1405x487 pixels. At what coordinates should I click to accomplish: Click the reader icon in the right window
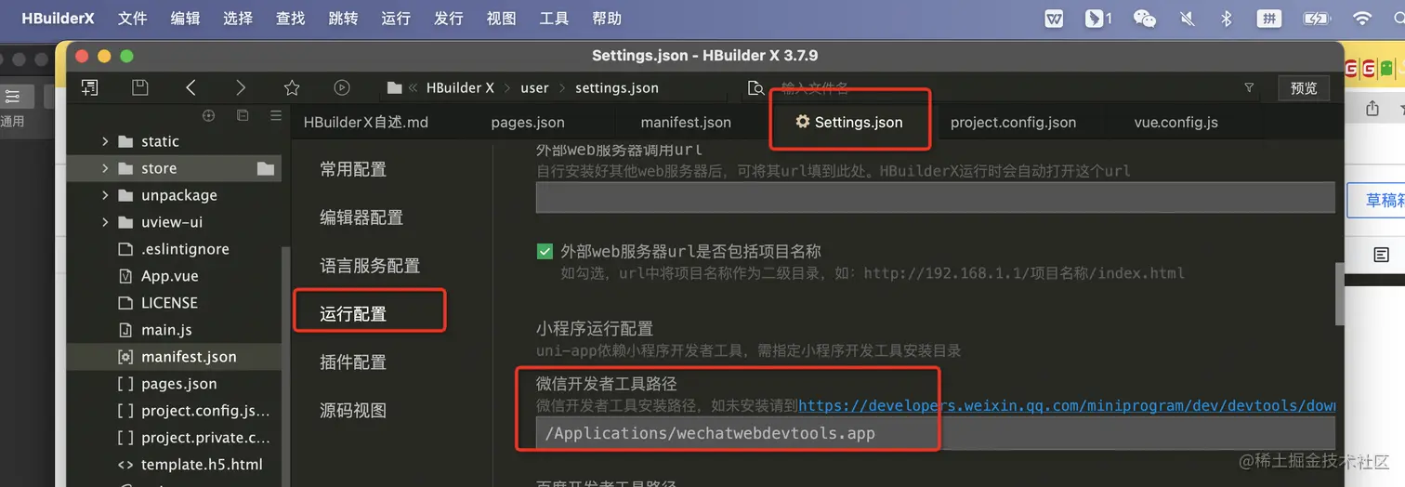point(1382,255)
